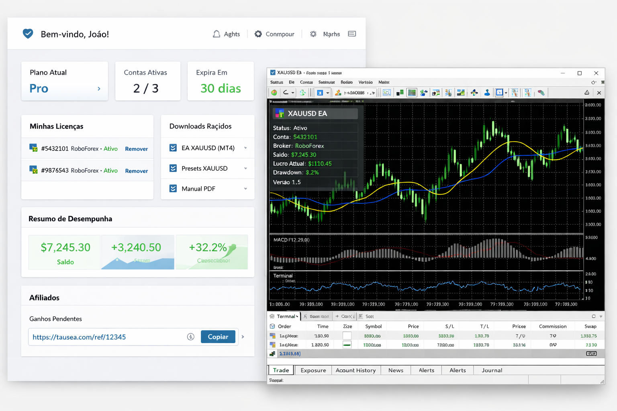This screenshot has height=411, width=617.
Task: Switch to the Journal tab in Terminal
Action: click(492, 370)
